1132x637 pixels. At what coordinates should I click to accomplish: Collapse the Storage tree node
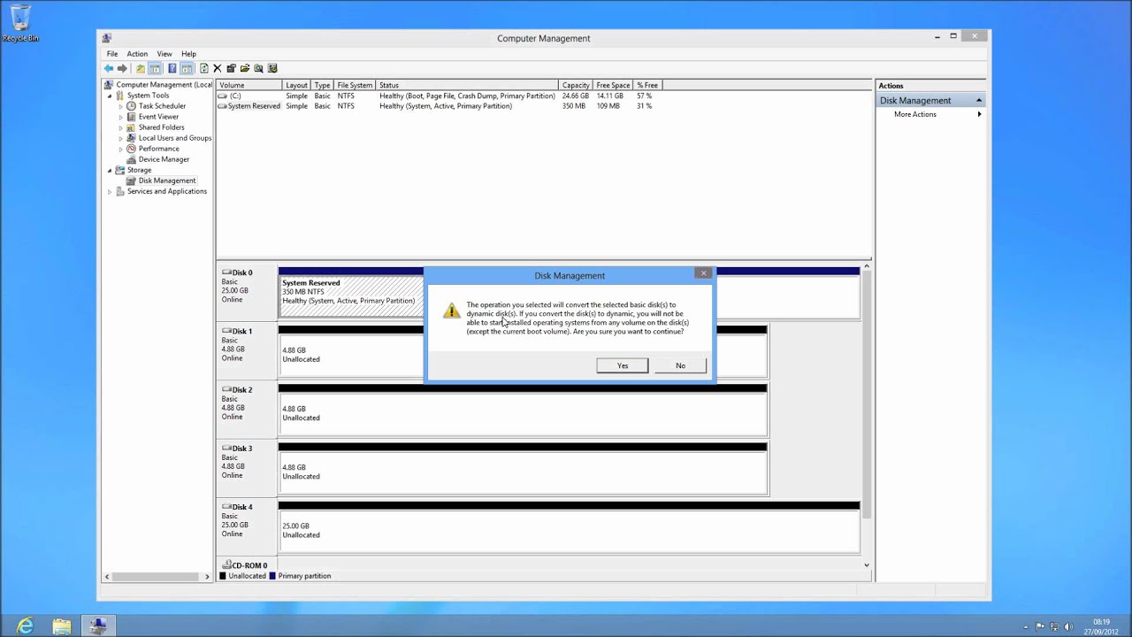coord(110,170)
